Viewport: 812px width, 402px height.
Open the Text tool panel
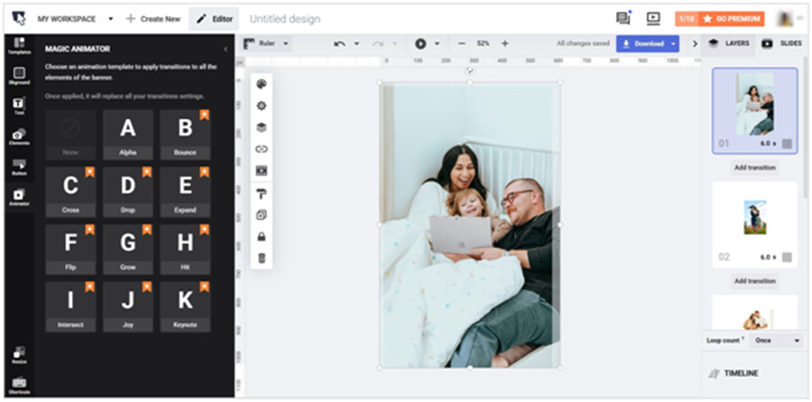click(19, 106)
